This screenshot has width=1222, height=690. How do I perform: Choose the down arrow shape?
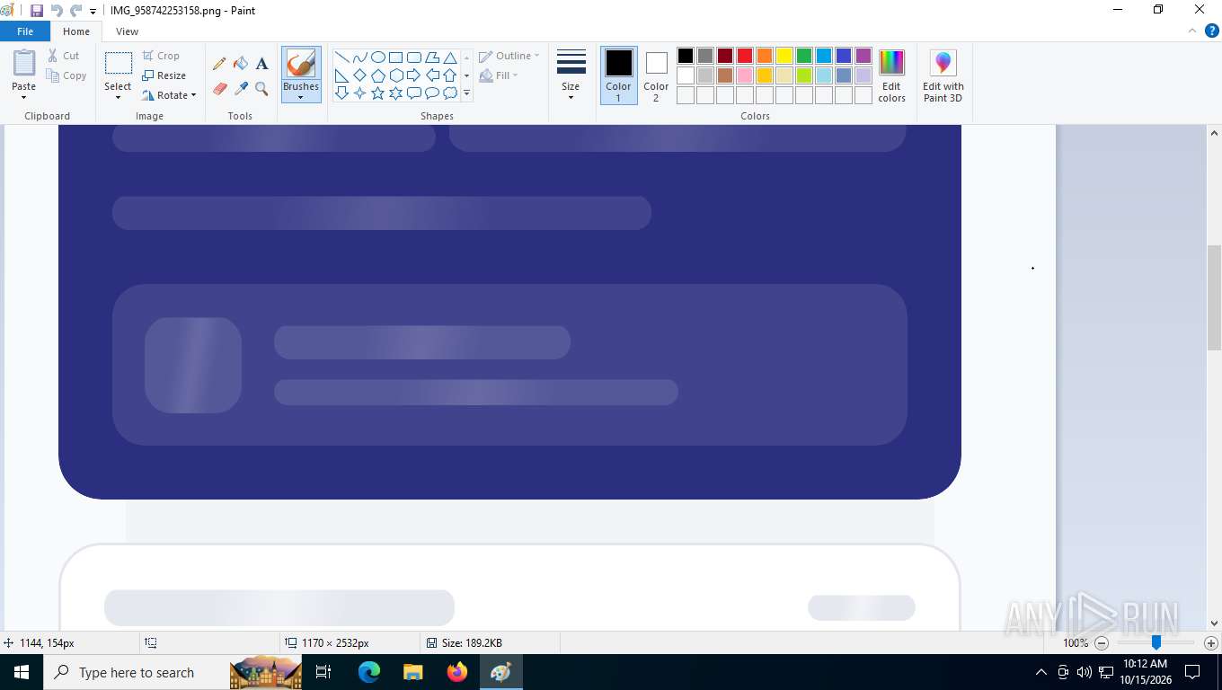click(x=341, y=93)
